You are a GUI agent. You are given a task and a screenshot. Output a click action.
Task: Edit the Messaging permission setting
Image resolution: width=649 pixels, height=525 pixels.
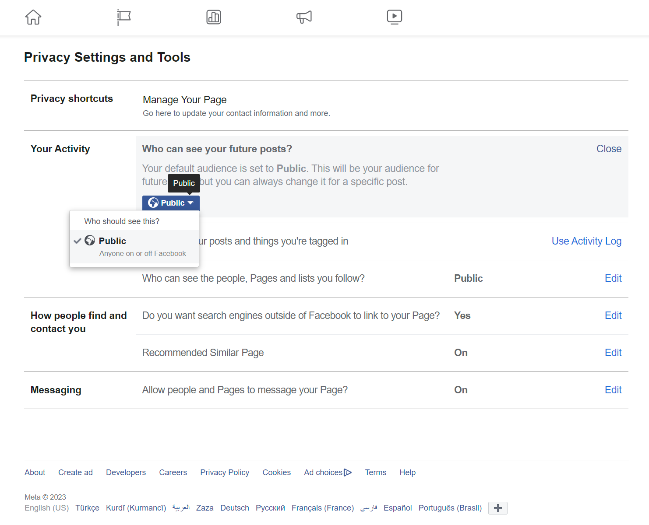[613, 390]
